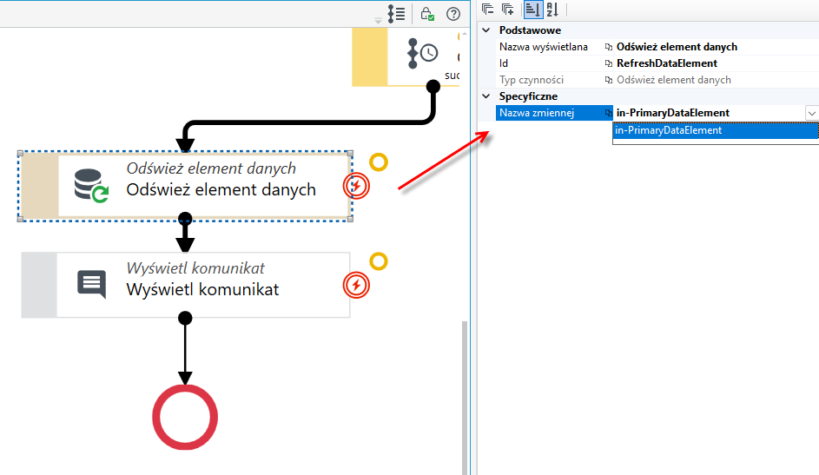
Task: Click the database refresh icon in node
Action: [91, 185]
